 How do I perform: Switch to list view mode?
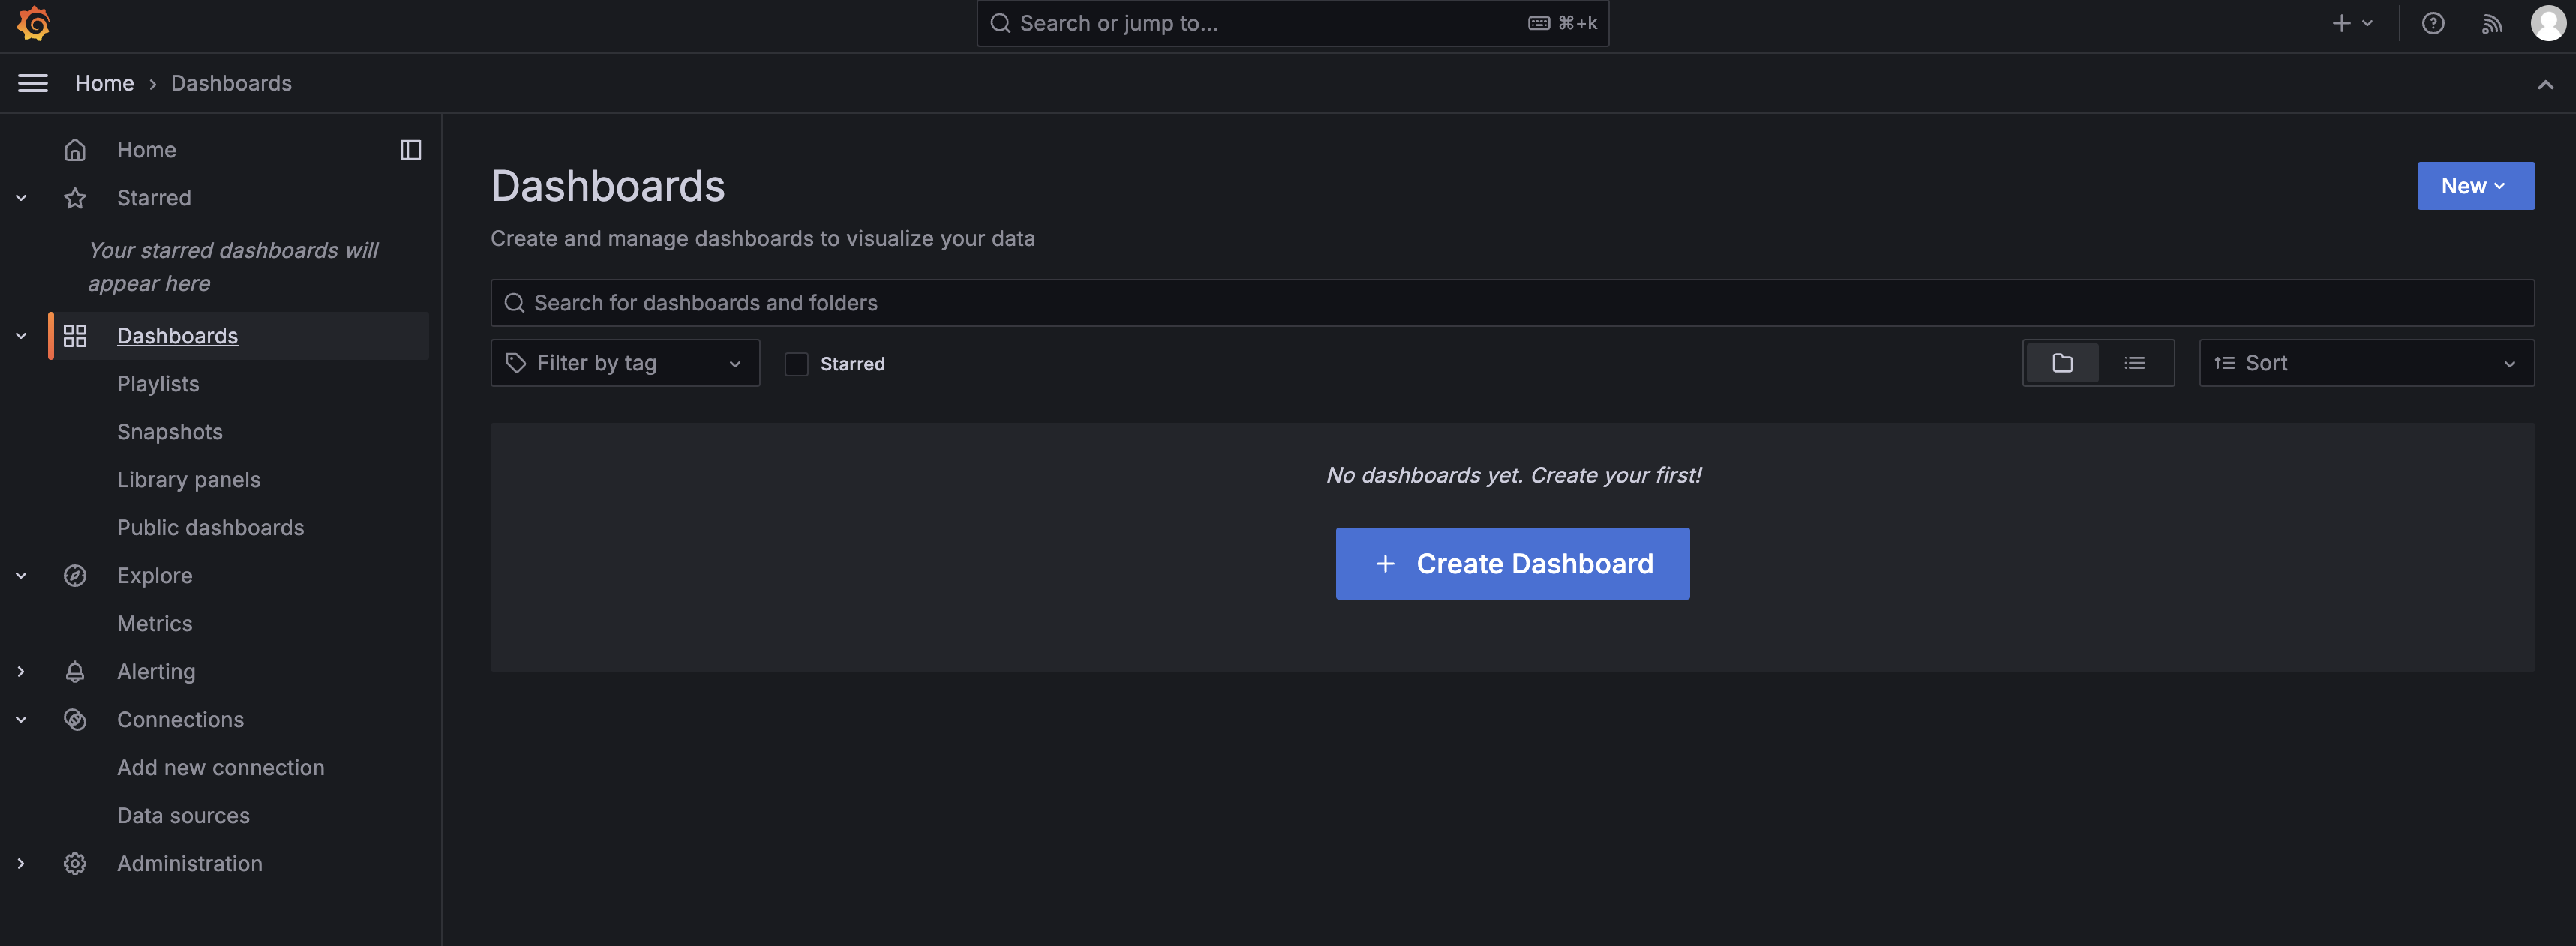(x=2134, y=363)
